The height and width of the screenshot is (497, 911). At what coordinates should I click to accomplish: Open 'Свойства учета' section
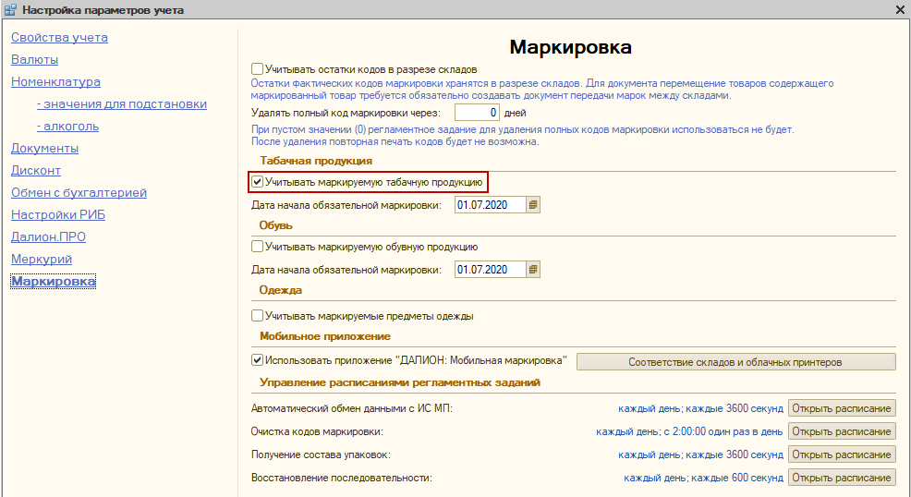[59, 37]
